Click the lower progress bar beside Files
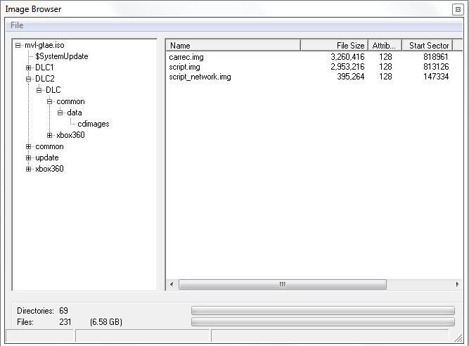 point(323,322)
